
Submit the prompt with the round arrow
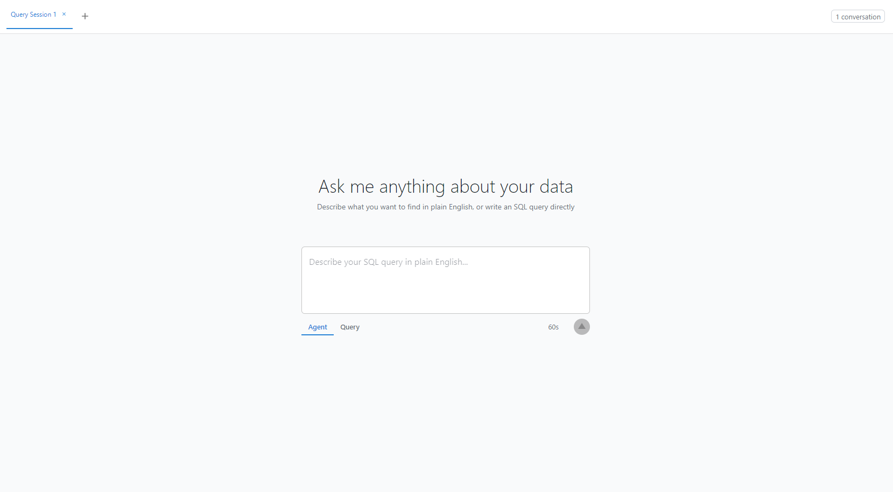[581, 327]
